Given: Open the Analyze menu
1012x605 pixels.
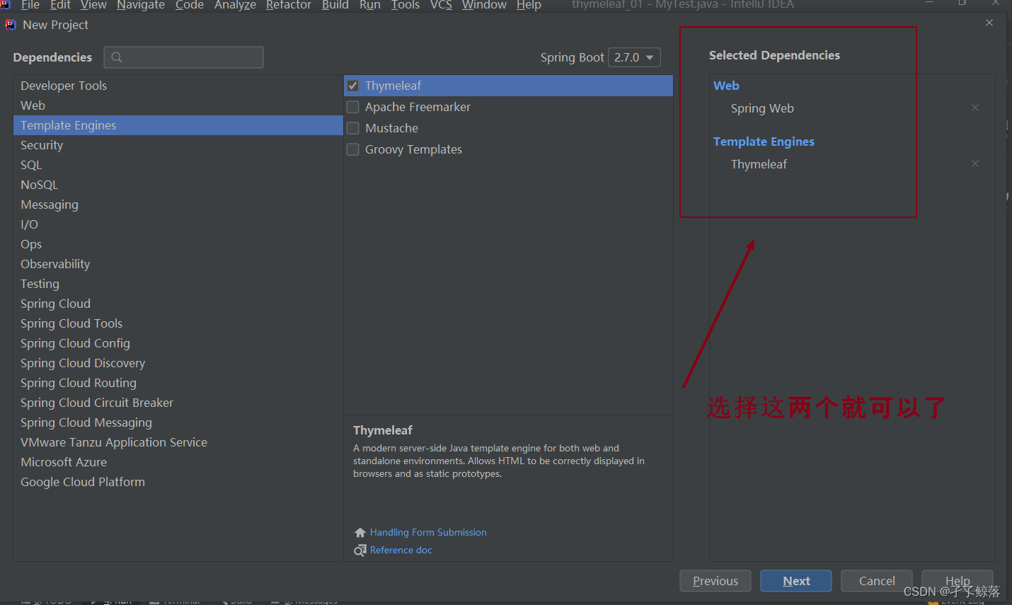Looking at the screenshot, I should coord(236,5).
